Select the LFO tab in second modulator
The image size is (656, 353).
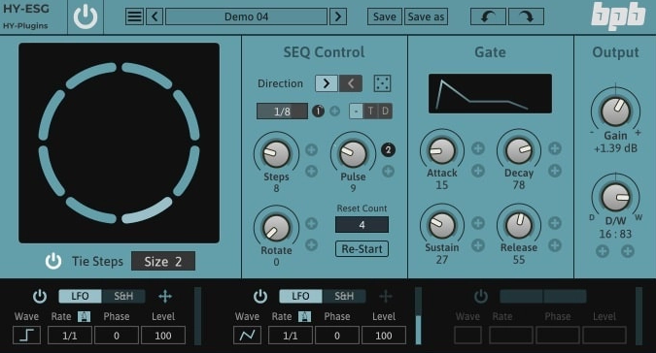[300, 296]
